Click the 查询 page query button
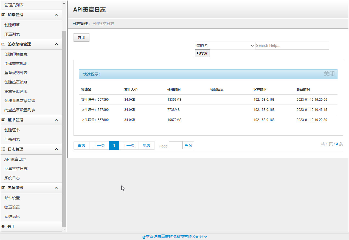This screenshot has height=240, width=349. [x=188, y=145]
